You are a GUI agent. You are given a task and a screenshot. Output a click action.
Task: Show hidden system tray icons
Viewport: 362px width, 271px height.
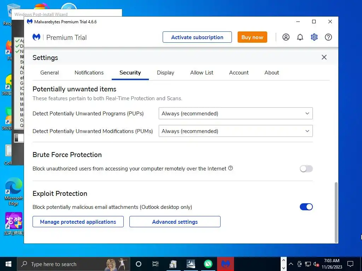tap(291, 264)
